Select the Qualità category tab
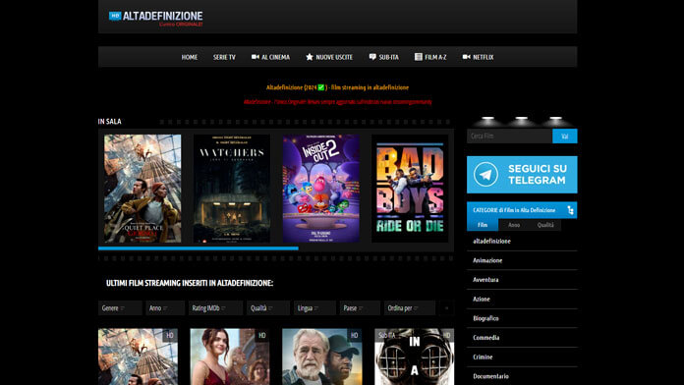 point(545,225)
